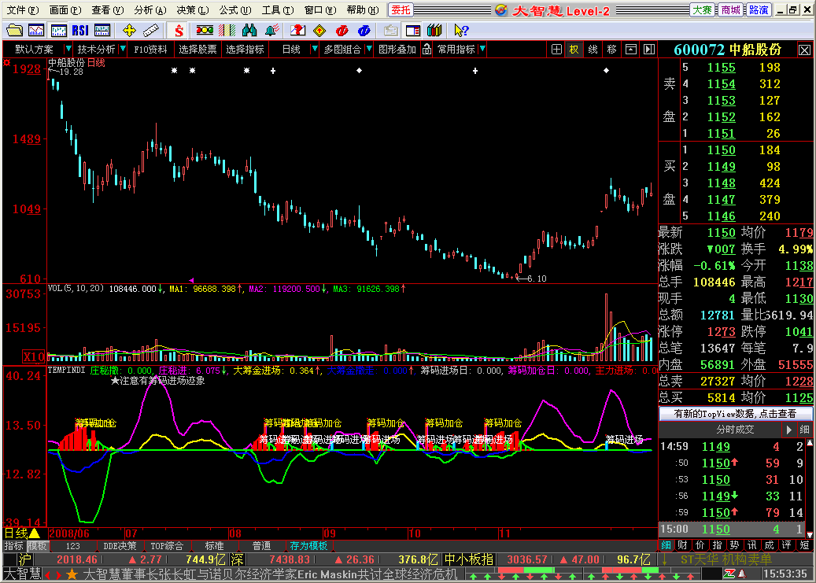Select the yellow four-way move arrows icon

tap(129, 30)
